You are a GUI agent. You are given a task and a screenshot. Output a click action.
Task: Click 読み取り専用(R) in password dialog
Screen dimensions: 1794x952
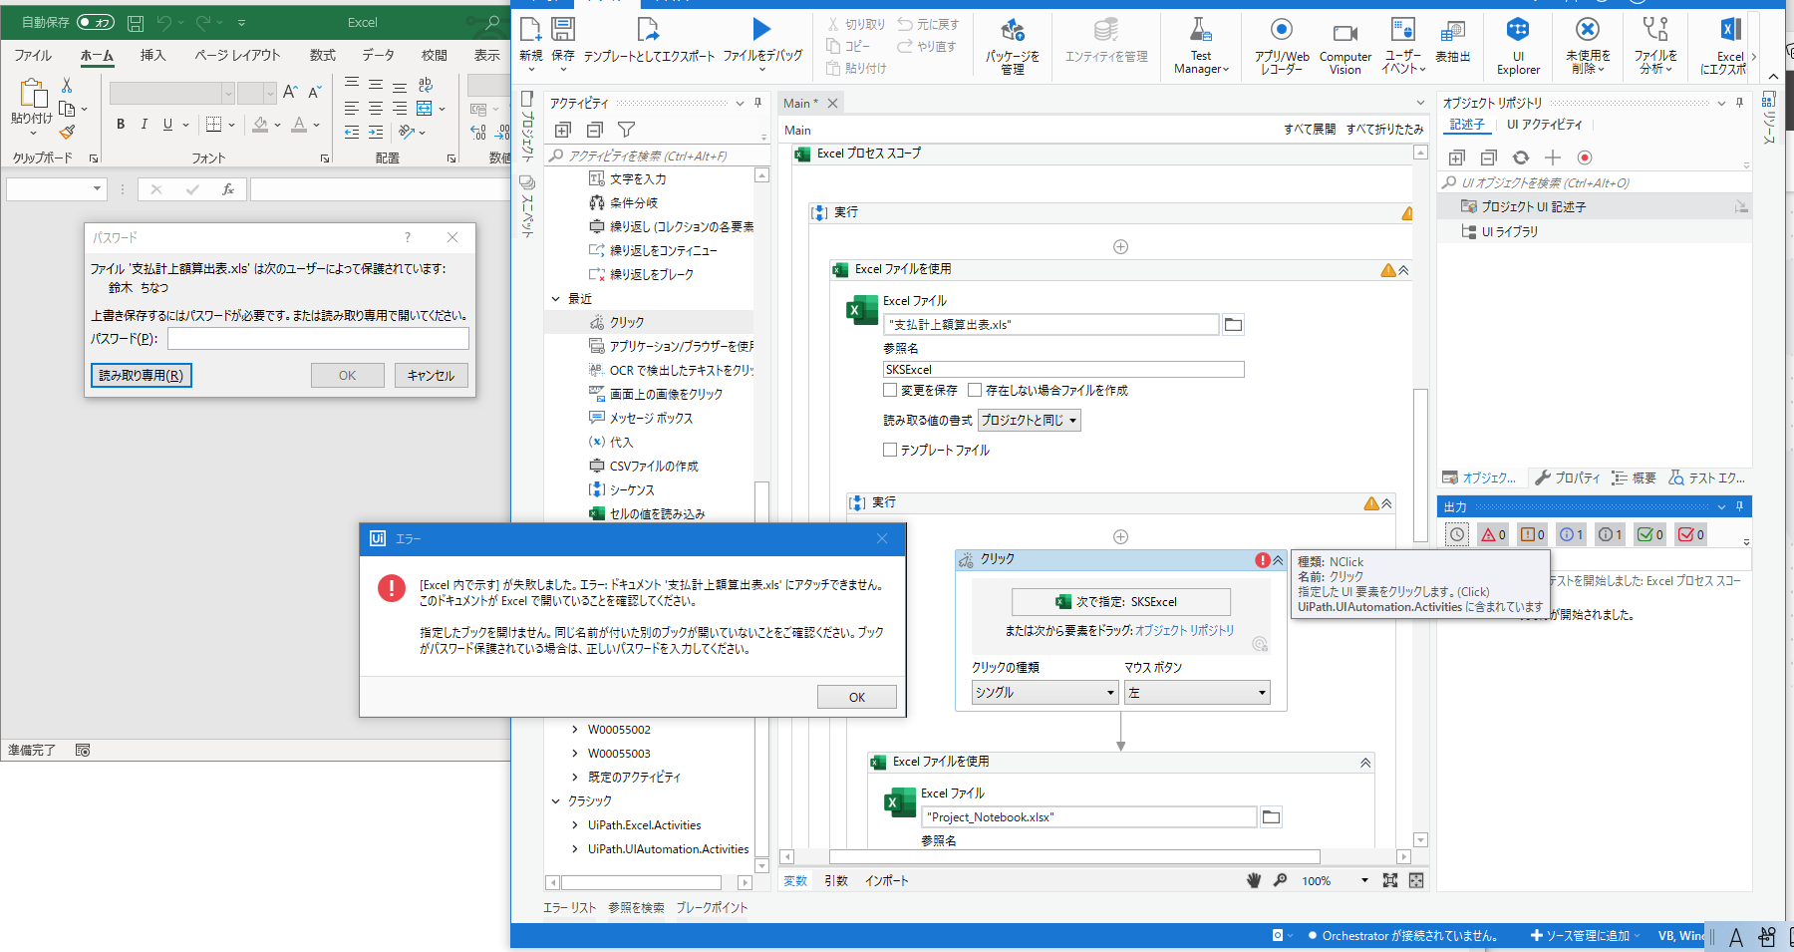click(x=141, y=375)
